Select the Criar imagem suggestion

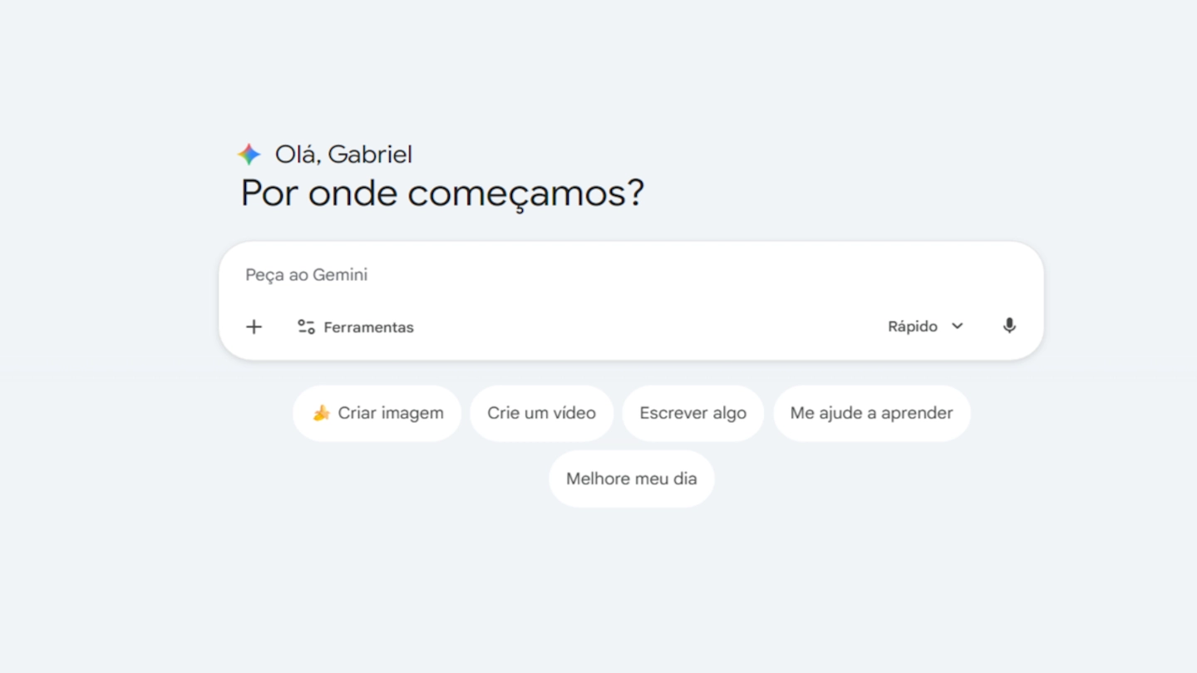(377, 413)
